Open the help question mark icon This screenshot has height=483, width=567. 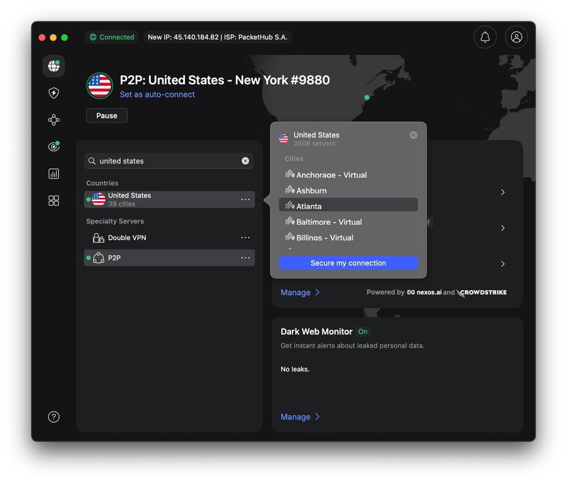click(54, 417)
